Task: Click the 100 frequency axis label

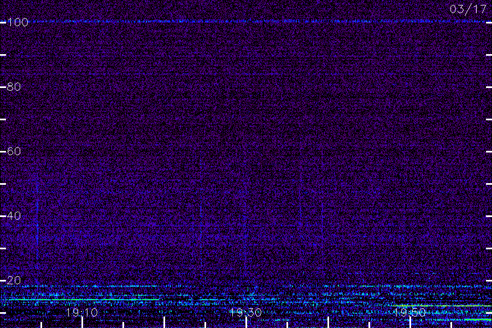Action: click(17, 22)
